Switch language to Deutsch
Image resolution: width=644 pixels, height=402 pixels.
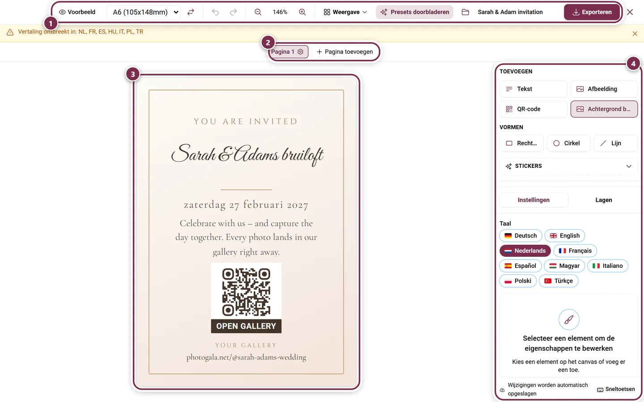click(521, 236)
